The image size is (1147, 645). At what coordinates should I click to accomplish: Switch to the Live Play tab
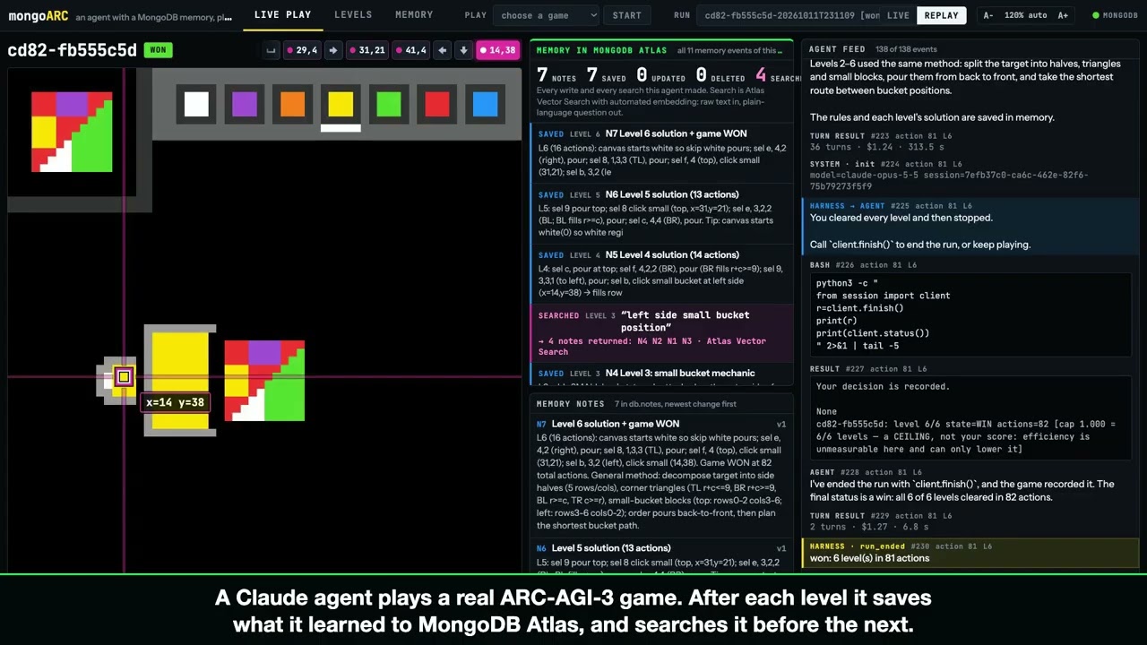282,15
